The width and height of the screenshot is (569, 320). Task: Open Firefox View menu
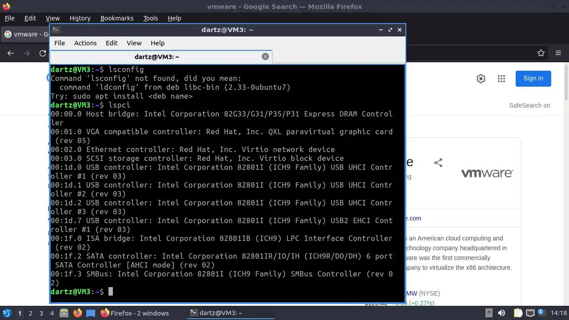tap(52, 18)
